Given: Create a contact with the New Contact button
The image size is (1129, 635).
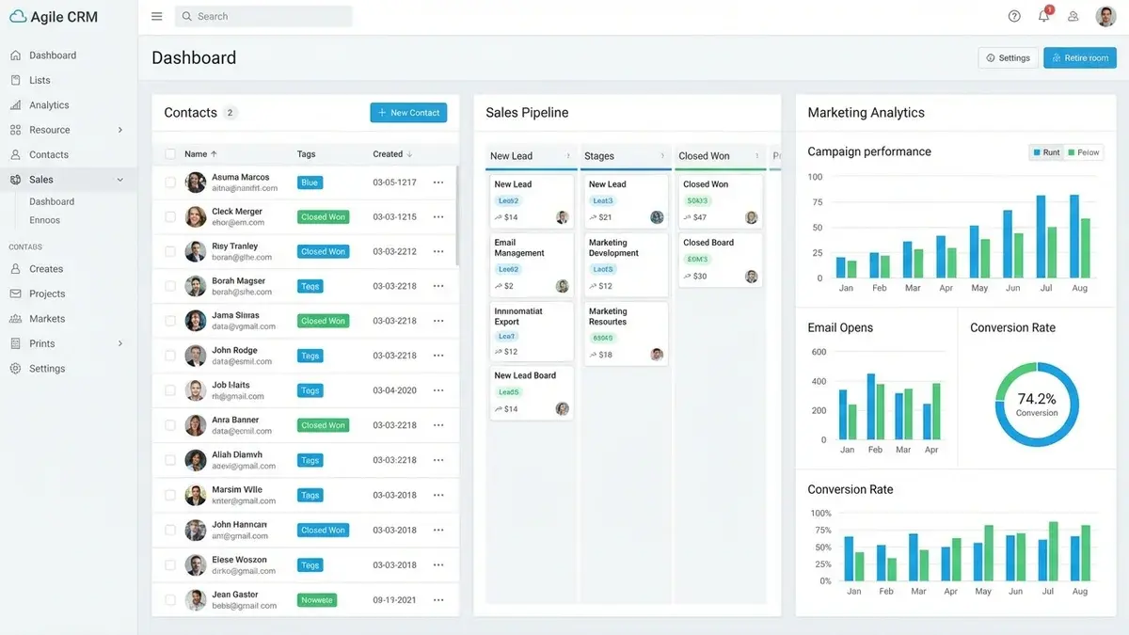Looking at the screenshot, I should click(408, 112).
